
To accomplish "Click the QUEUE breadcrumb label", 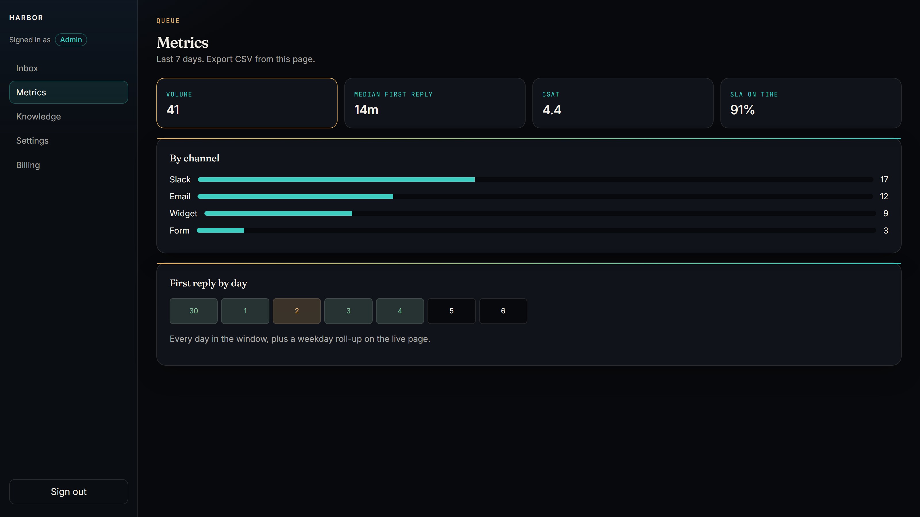I will click(x=168, y=21).
